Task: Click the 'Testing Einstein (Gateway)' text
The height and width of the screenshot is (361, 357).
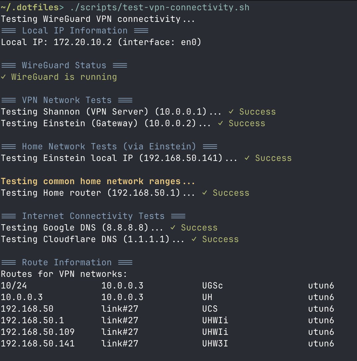Action: (69, 123)
